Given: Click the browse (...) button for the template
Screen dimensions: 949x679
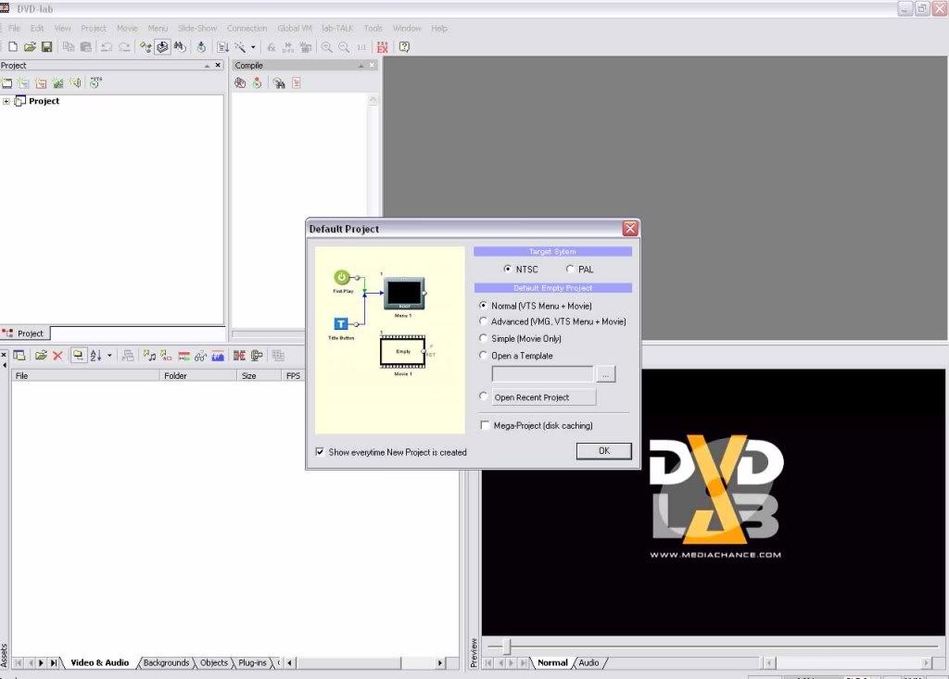Looking at the screenshot, I should tap(606, 374).
